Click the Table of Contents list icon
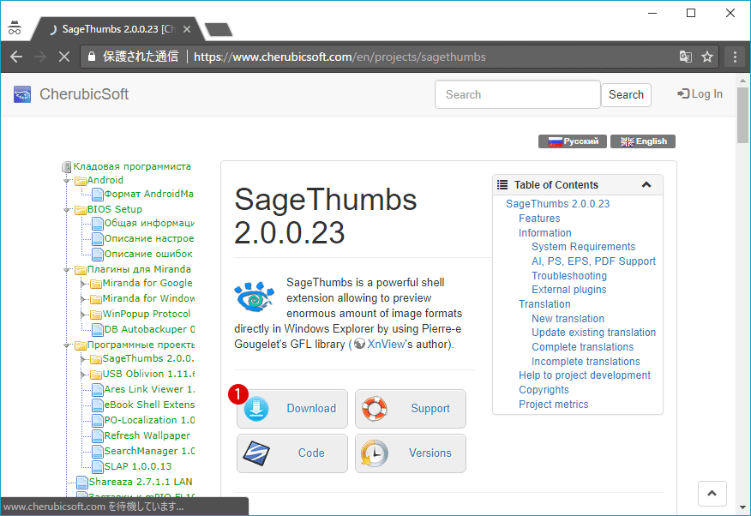751x516 pixels. [502, 185]
